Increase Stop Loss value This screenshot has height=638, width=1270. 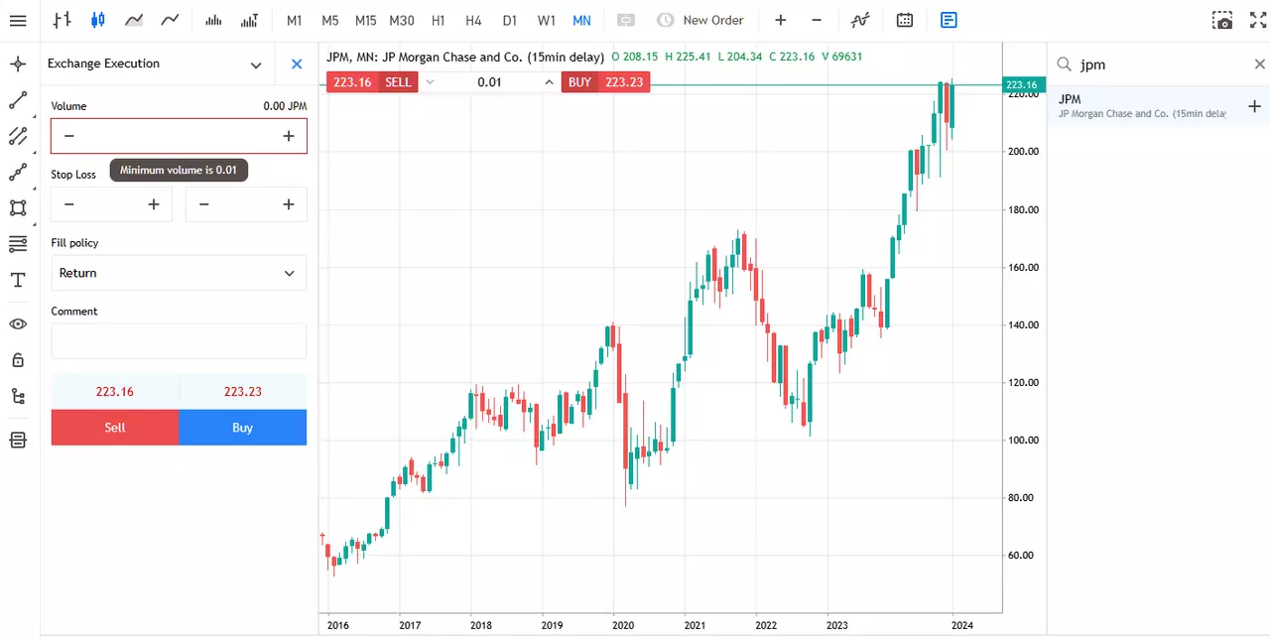click(x=154, y=204)
